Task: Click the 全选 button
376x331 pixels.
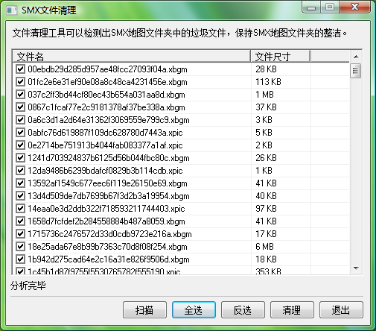Action: [x=194, y=310]
